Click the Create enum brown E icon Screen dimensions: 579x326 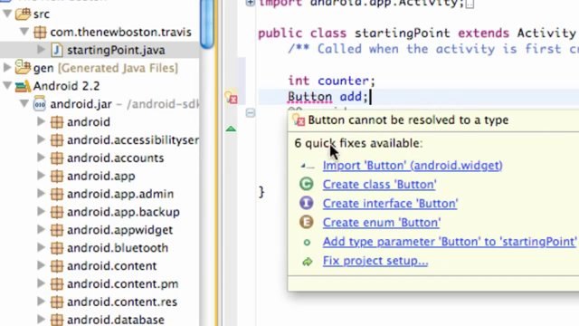[x=307, y=222]
